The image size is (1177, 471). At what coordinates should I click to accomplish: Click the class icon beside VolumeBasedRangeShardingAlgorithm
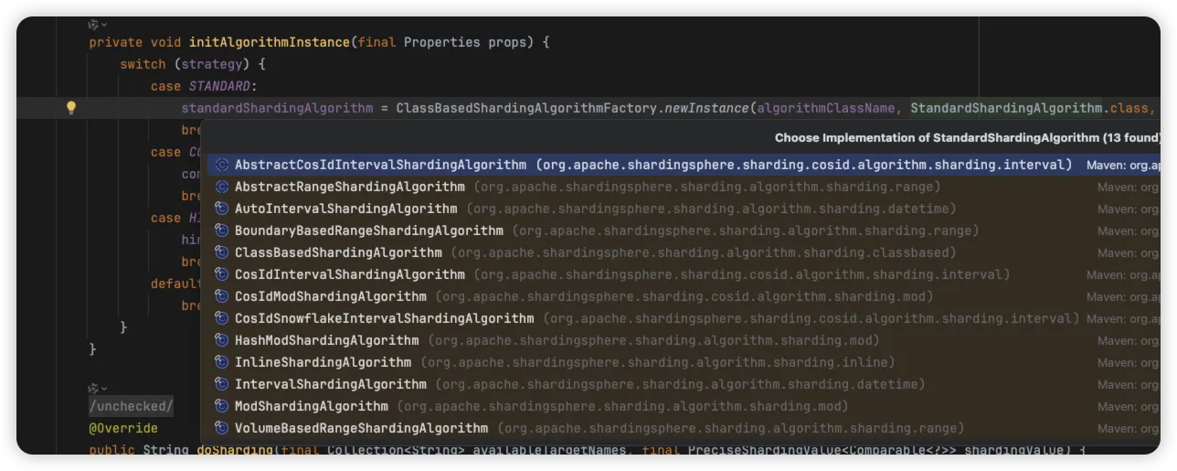point(221,428)
